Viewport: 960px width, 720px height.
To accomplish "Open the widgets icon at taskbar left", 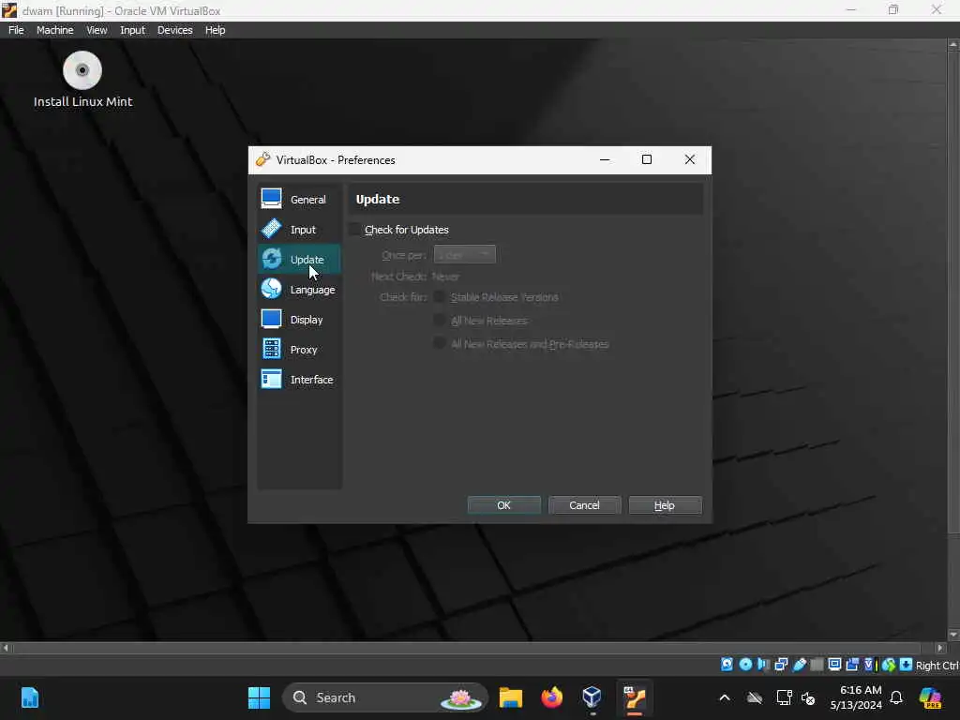I will pos(29,697).
